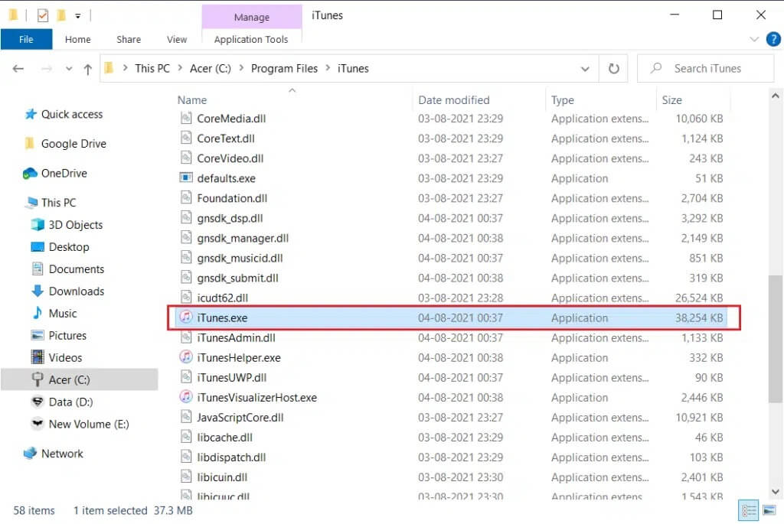Select the libdispatch.dll file name
The image size is (784, 524).
231,457
